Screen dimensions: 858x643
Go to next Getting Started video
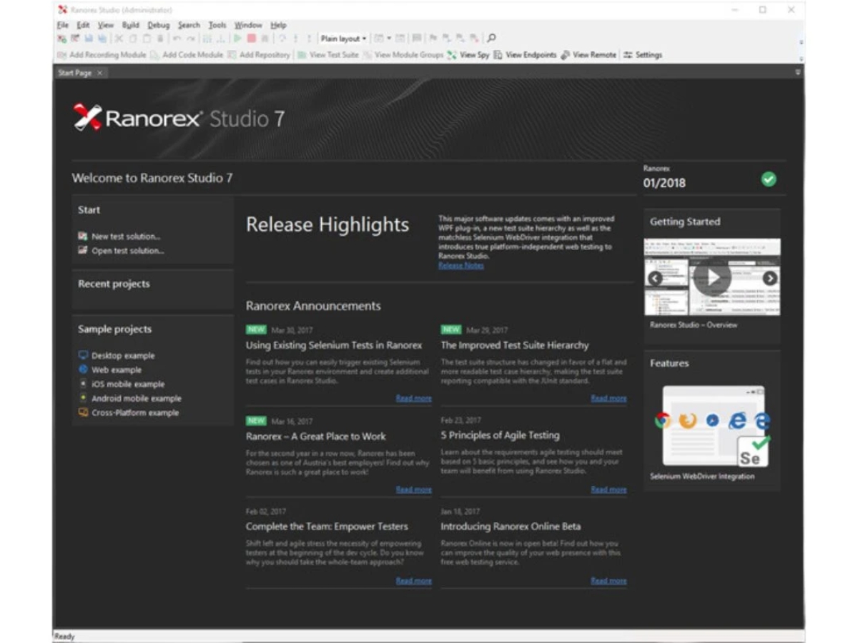[x=769, y=278]
